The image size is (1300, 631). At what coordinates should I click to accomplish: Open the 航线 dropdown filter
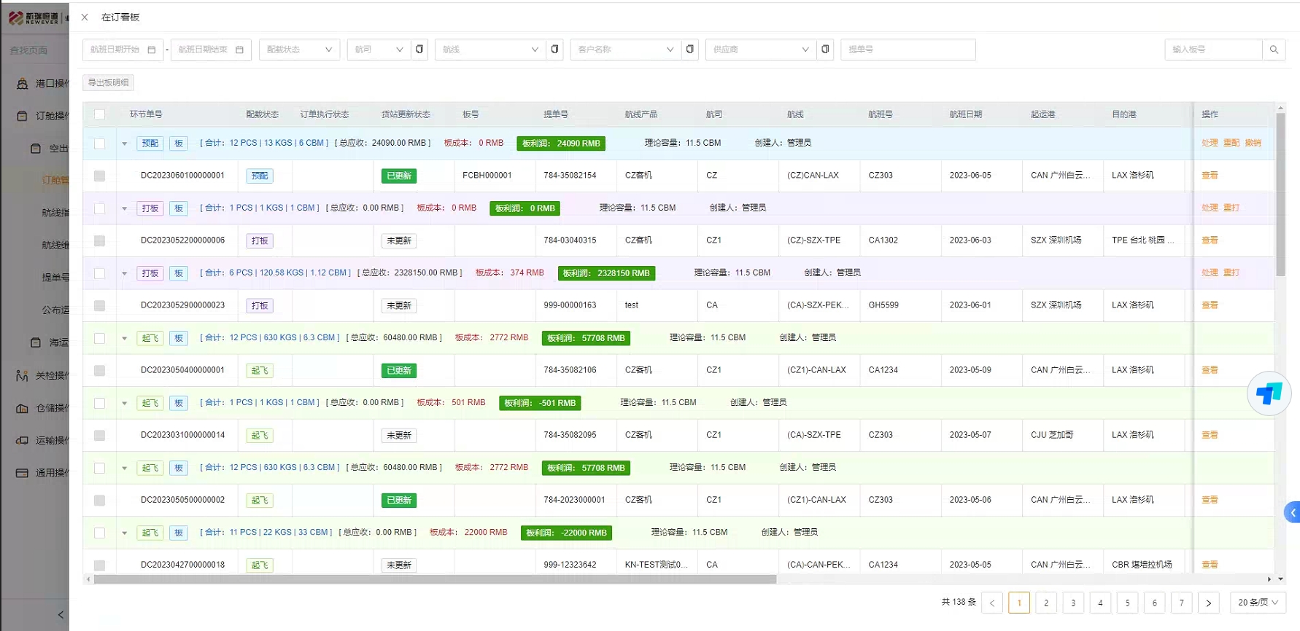(490, 50)
